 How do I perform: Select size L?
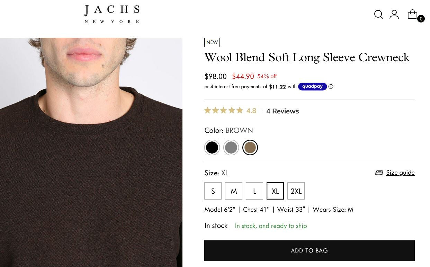point(254,191)
